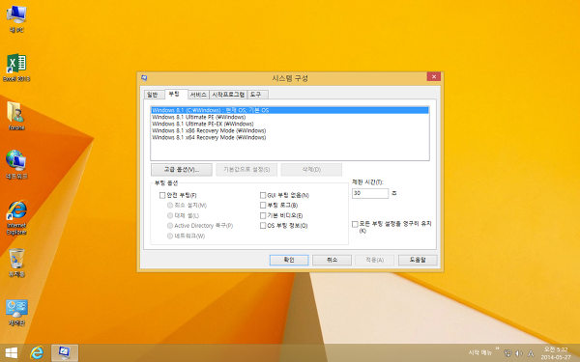Select the 네트워크 desktop icon
This screenshot has width=580, height=362.
click(x=16, y=165)
